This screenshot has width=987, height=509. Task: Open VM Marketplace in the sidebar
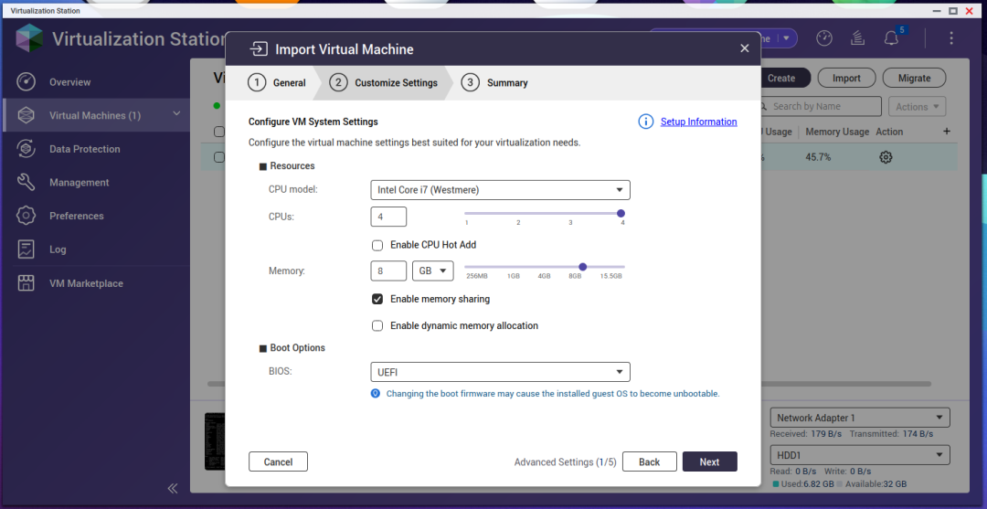(86, 283)
